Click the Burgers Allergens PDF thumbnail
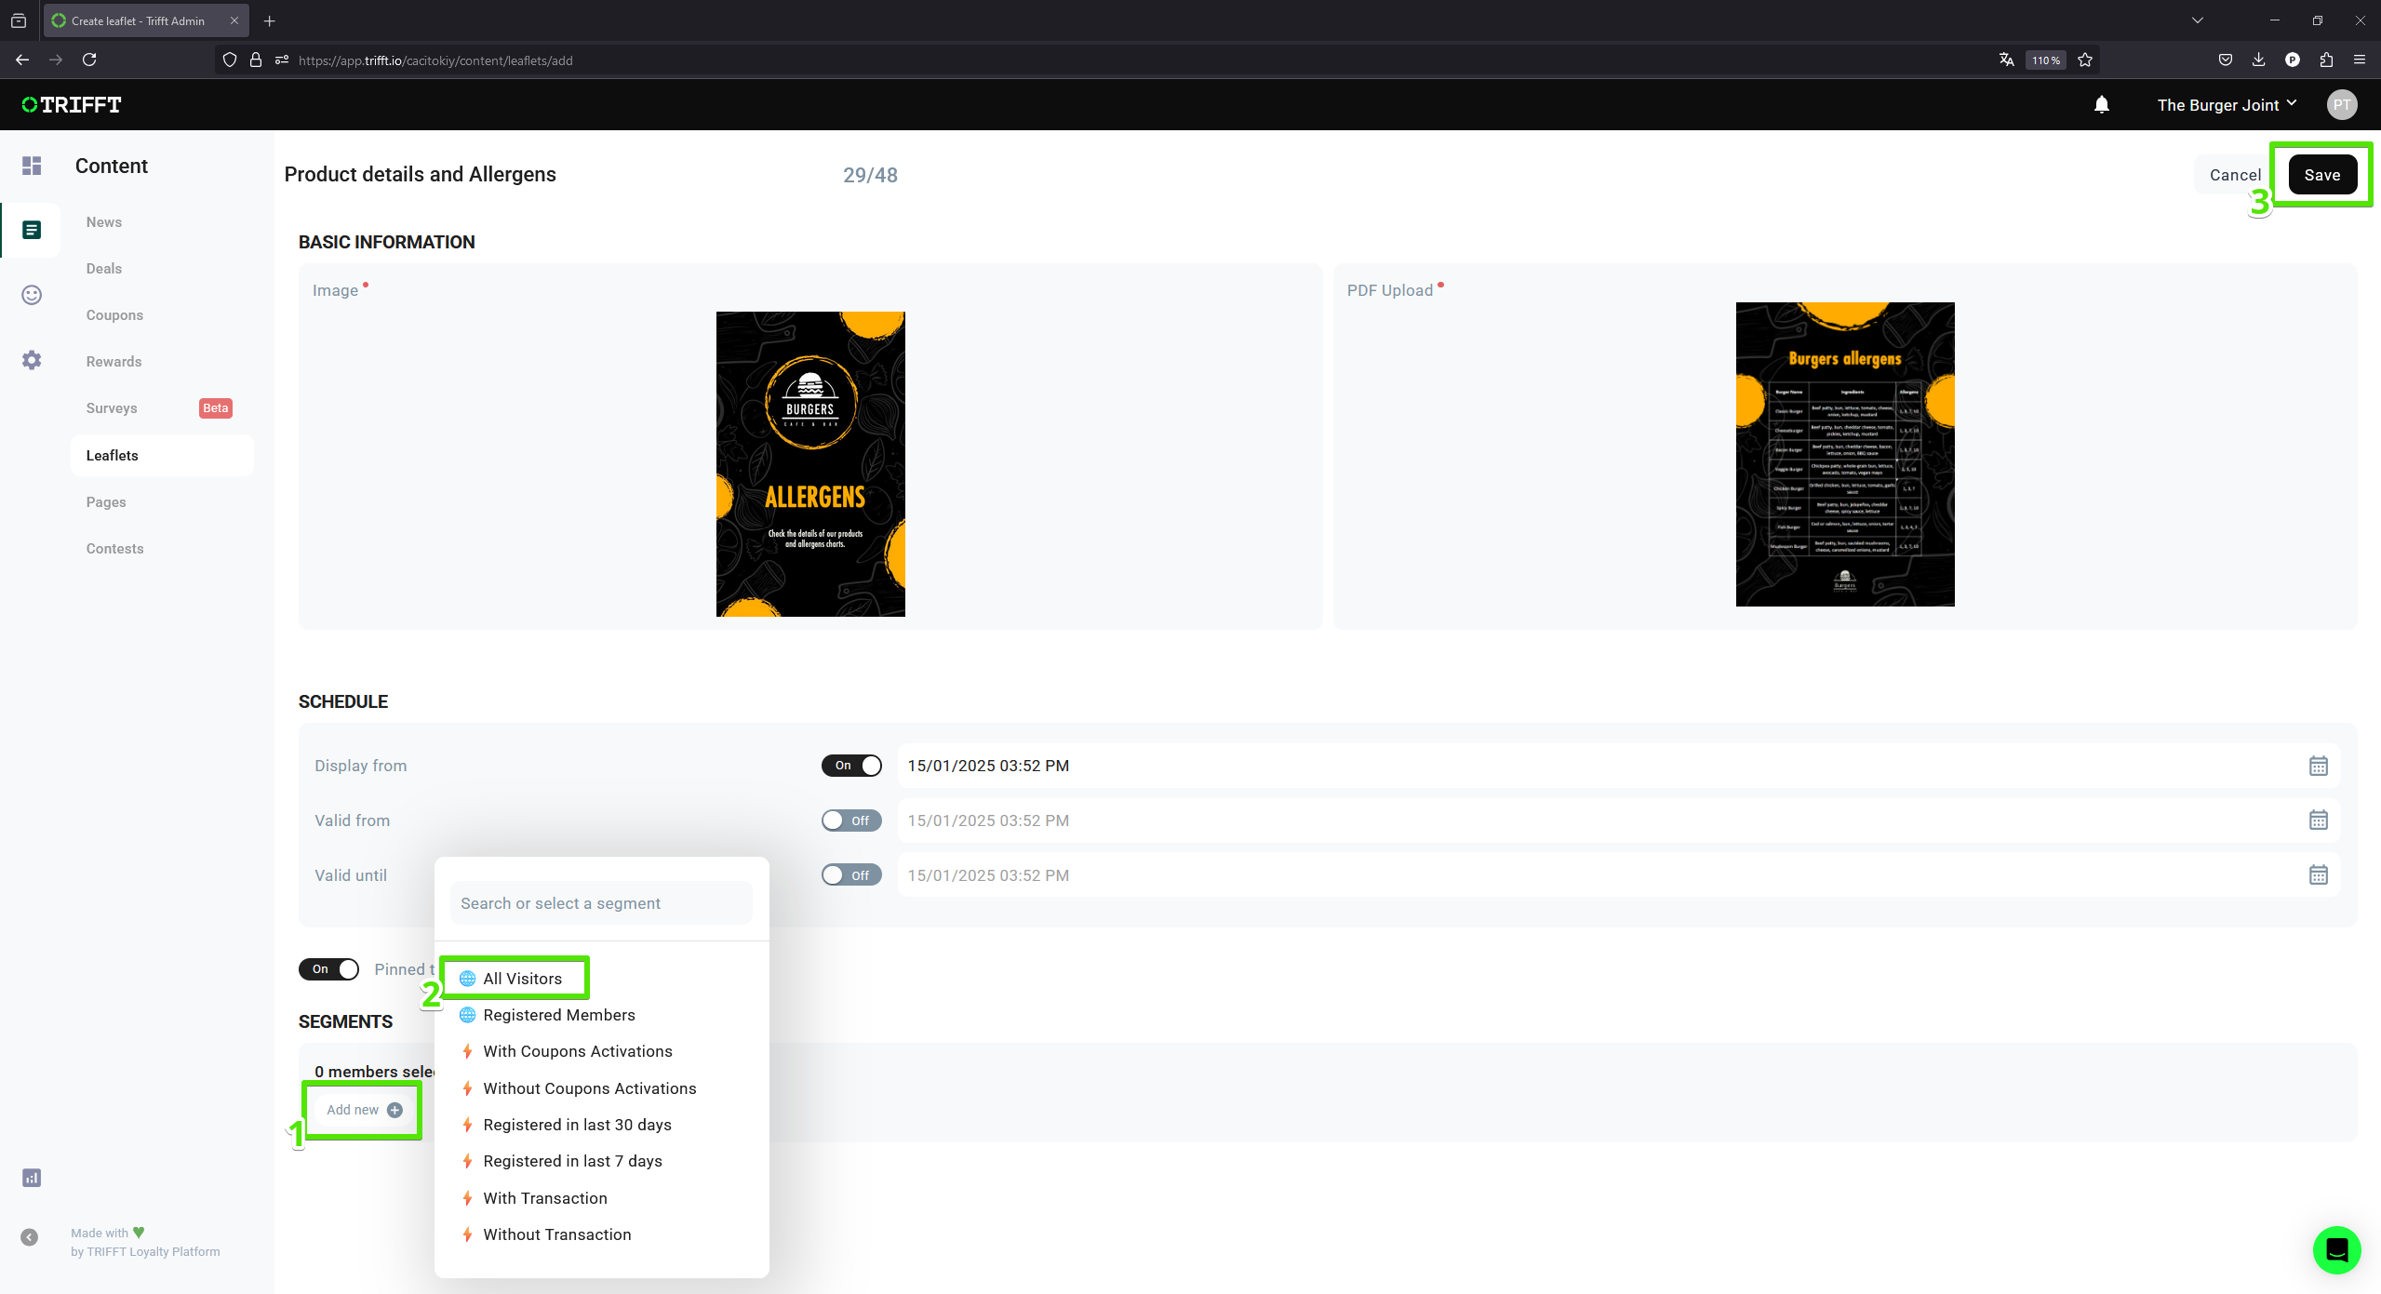 pos(1842,453)
